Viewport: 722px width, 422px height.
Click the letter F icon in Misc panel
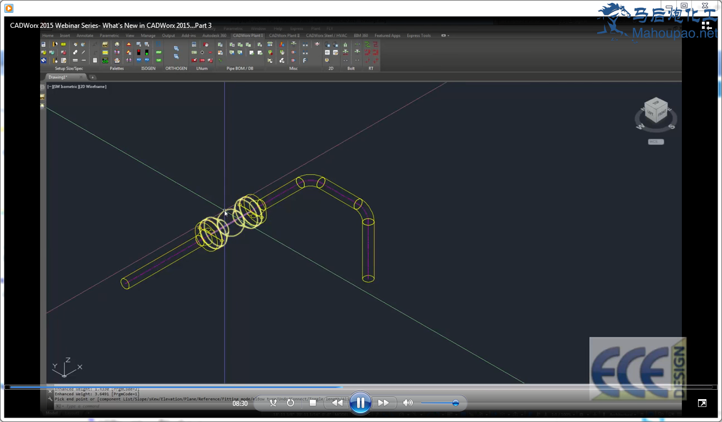(x=304, y=60)
